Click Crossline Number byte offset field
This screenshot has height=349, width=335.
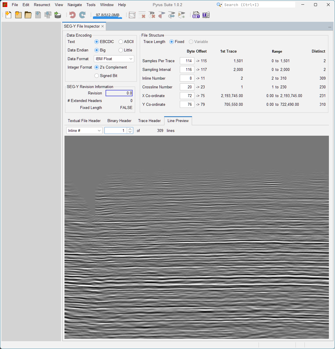click(187, 87)
